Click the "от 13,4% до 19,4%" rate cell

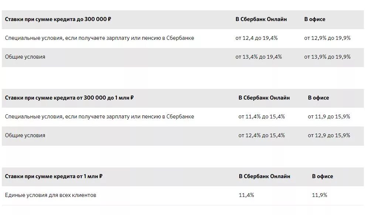pyautogui.click(x=259, y=57)
